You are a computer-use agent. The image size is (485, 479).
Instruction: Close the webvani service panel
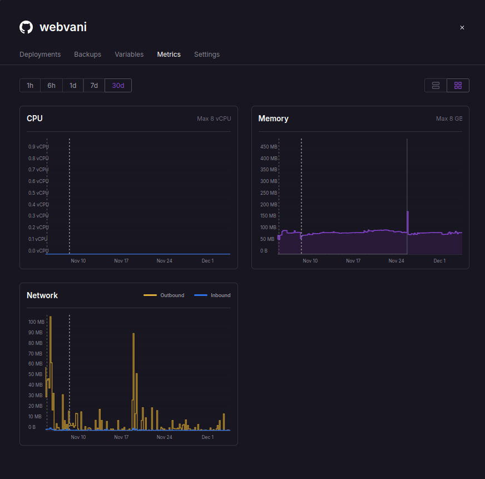click(462, 28)
